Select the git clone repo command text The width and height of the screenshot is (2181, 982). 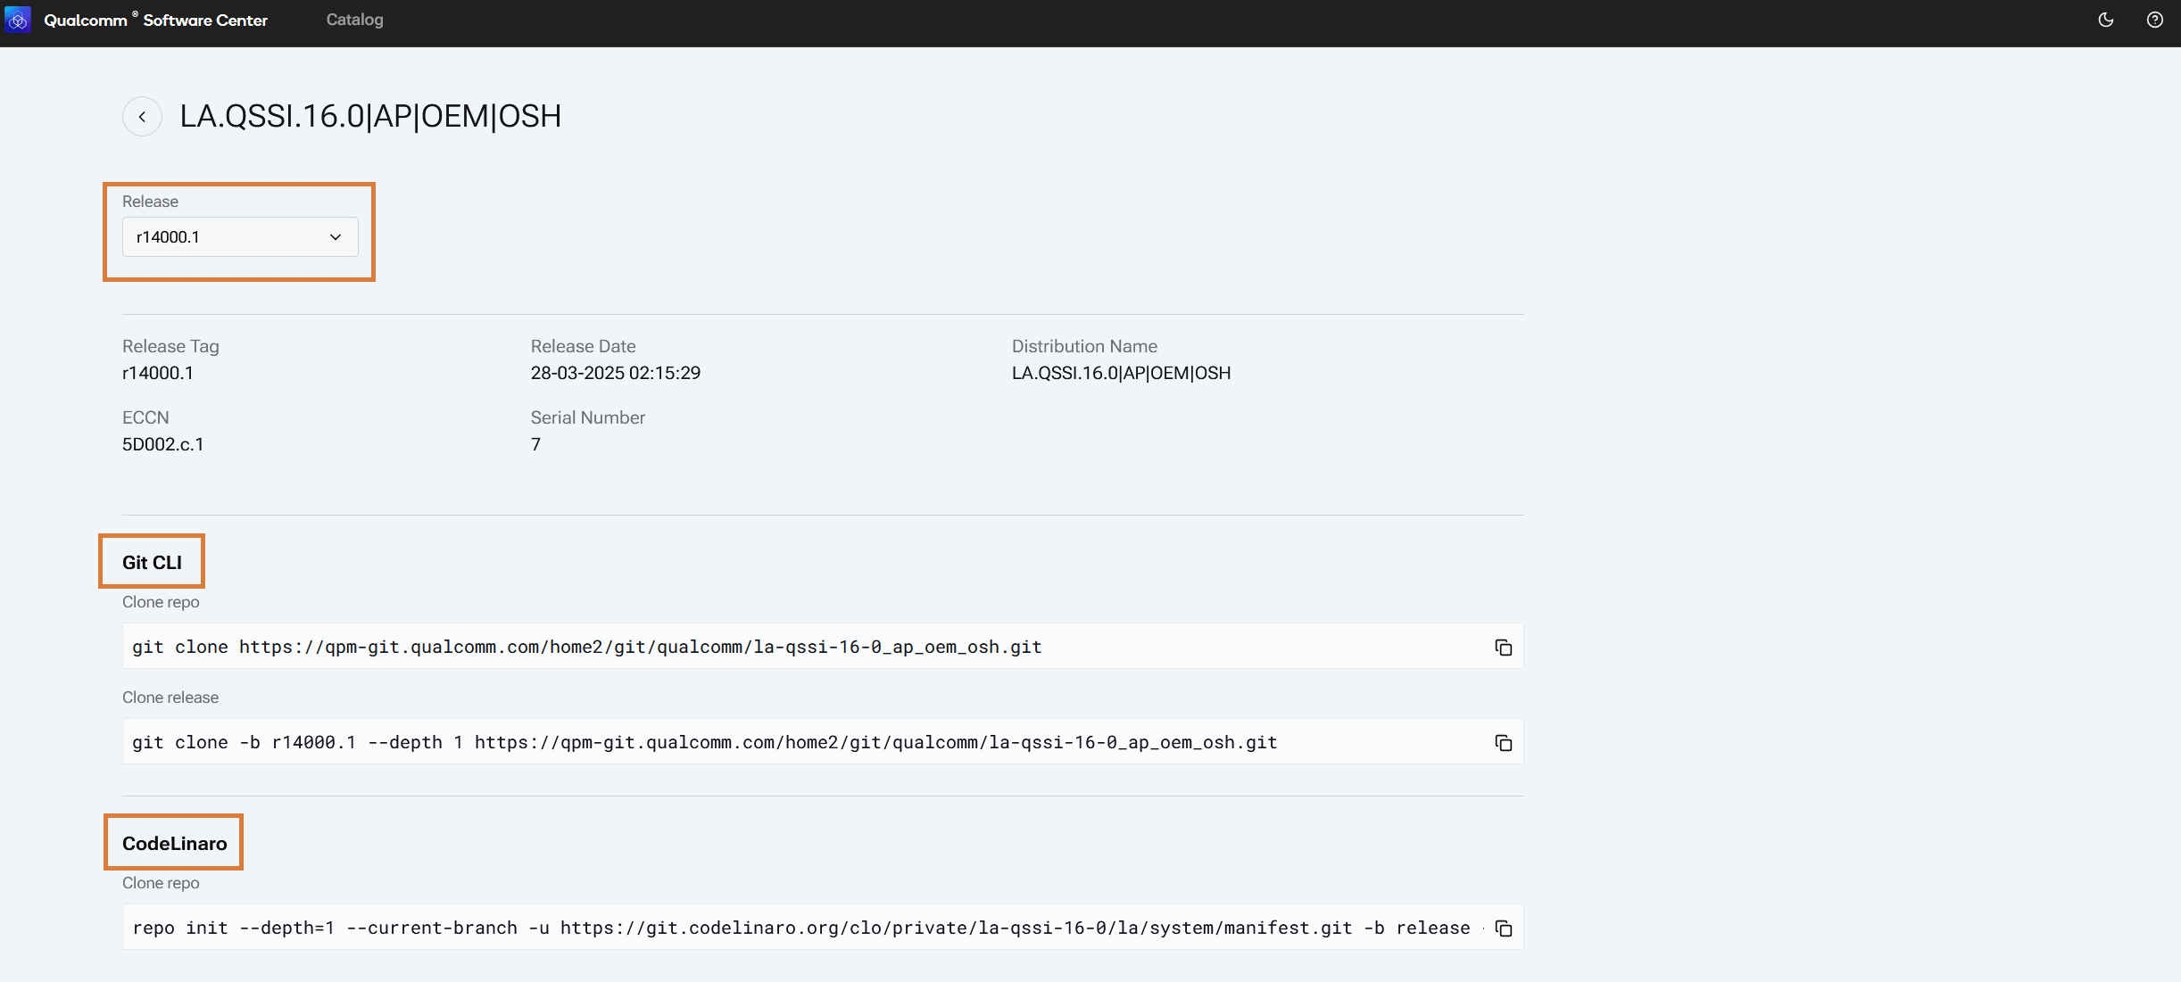pos(587,648)
